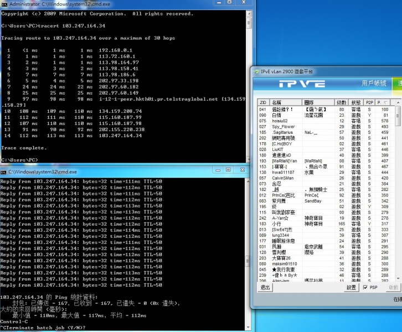
Task: Click the sort arrow on P. column
Action: [x=386, y=103]
